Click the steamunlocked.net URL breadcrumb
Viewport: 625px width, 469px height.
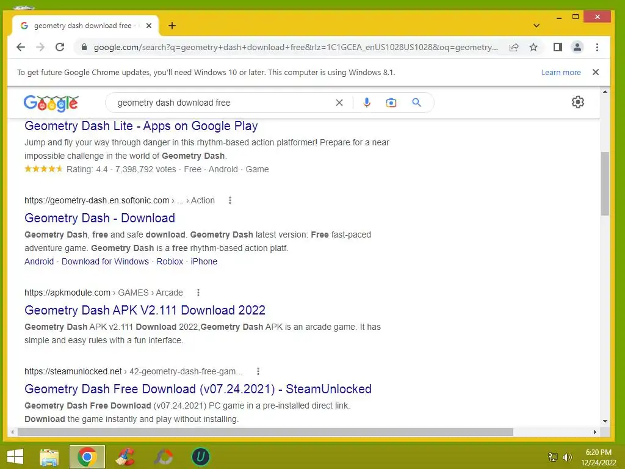point(134,372)
